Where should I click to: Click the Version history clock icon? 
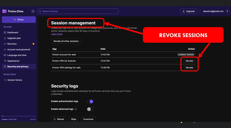(x=5, y=80)
